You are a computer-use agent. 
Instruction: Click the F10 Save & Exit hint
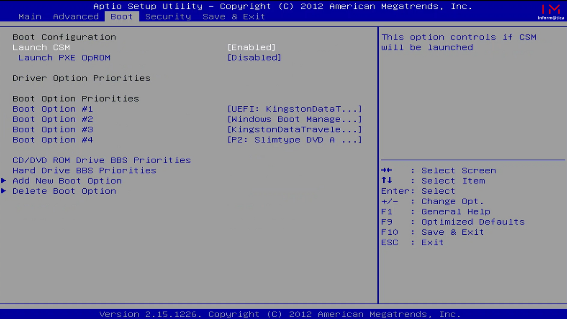click(432, 232)
